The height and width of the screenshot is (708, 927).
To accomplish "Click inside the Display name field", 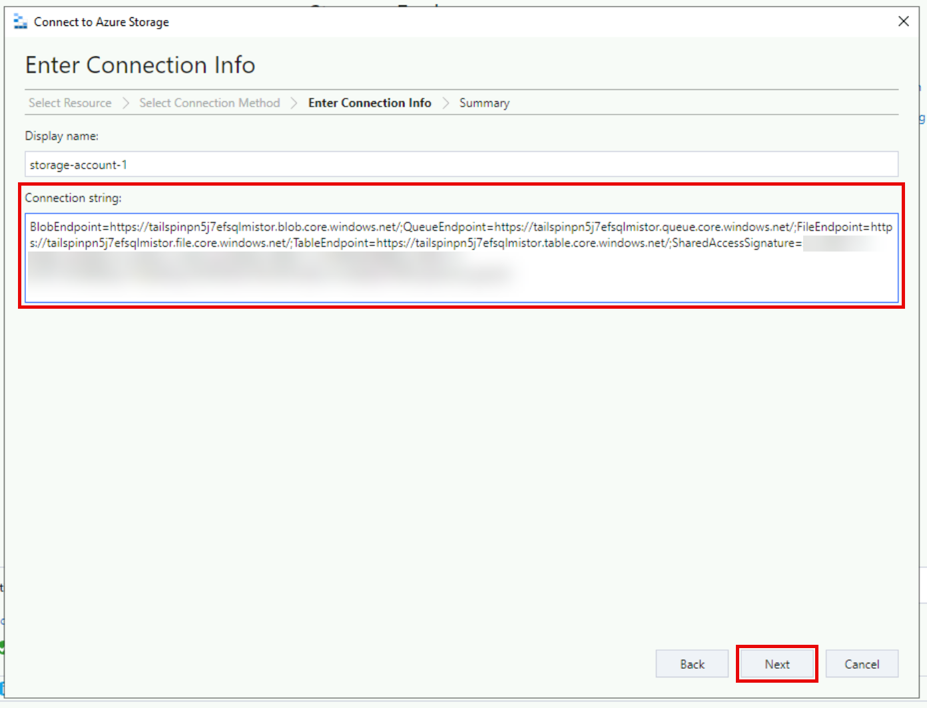I will [x=461, y=164].
